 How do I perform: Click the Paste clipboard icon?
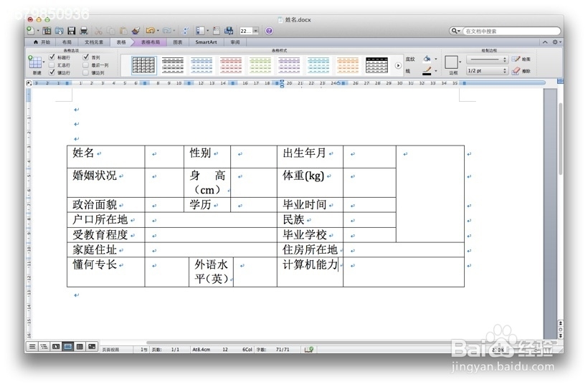[123, 31]
